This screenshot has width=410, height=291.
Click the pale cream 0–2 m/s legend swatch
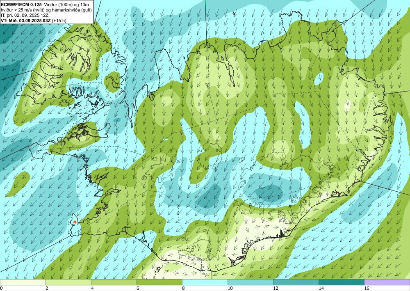tap(23, 282)
